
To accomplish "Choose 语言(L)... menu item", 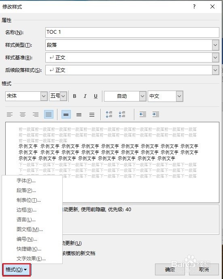I will (x=32, y=220).
